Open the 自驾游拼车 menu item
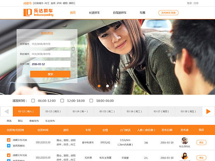This screenshot has height=161, width=215. pyautogui.click(x=119, y=13)
